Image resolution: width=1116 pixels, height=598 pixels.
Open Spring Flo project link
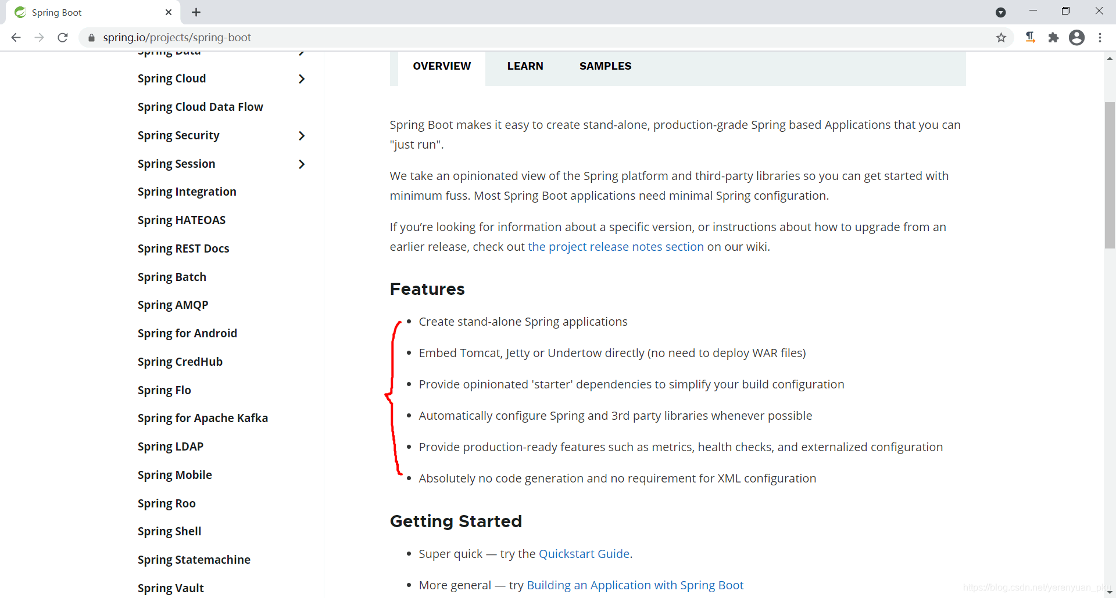point(164,391)
